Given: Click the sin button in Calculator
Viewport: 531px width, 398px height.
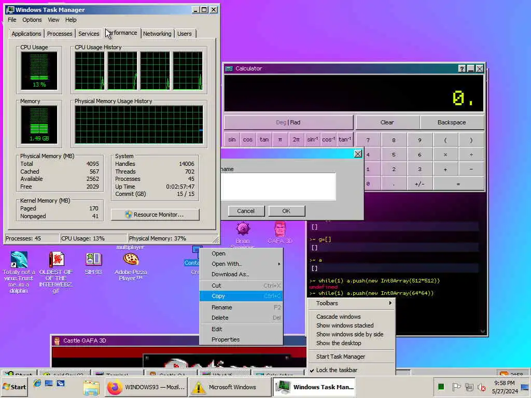Looking at the screenshot, I should (x=232, y=140).
